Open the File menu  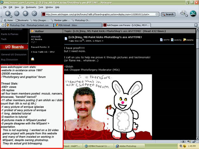tap(5, 7)
